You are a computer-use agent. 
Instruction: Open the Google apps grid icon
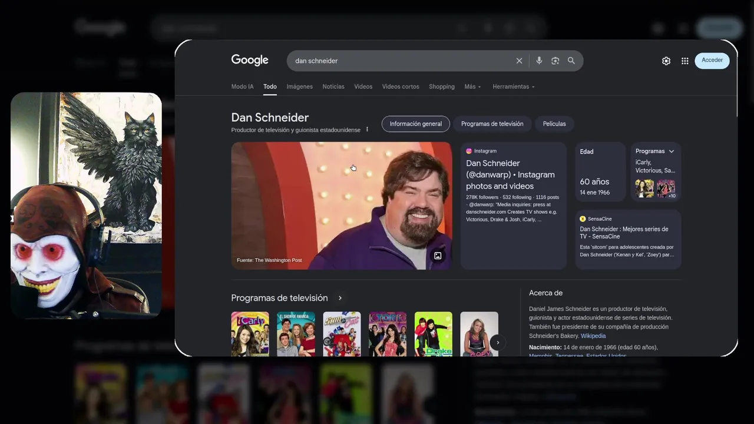(x=684, y=61)
